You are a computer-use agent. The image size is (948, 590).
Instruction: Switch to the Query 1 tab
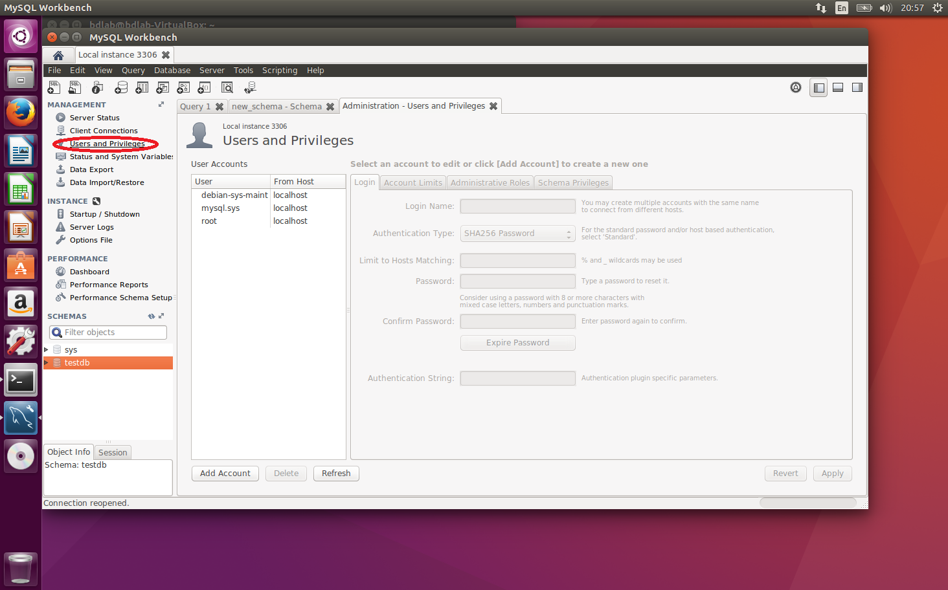coord(195,107)
